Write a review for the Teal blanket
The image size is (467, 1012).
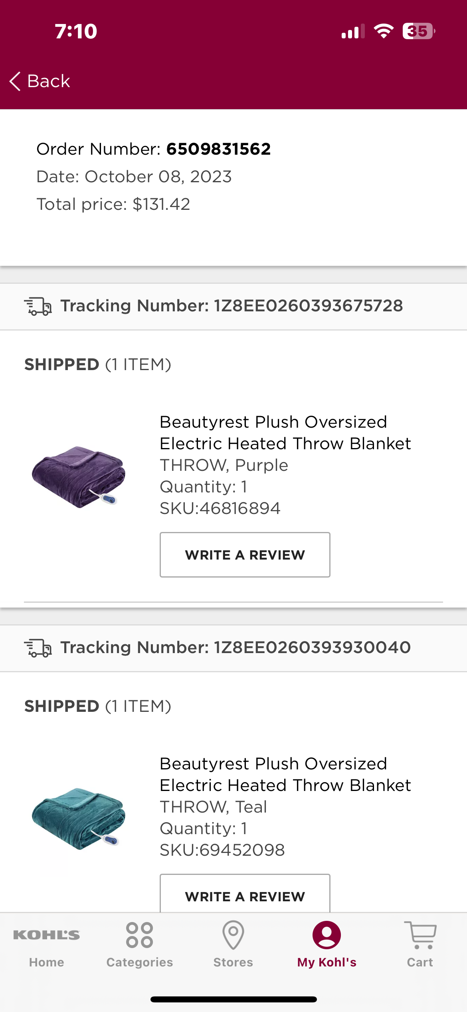click(x=245, y=894)
